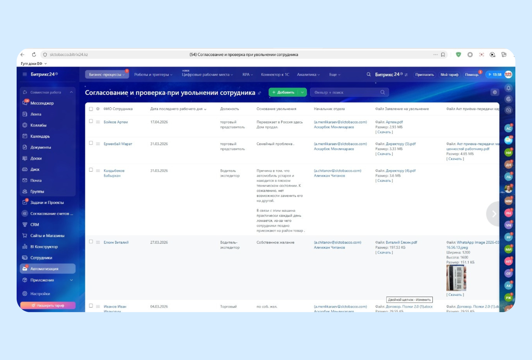Collapse the Совместная работа section
The image size is (532, 360).
point(71,92)
